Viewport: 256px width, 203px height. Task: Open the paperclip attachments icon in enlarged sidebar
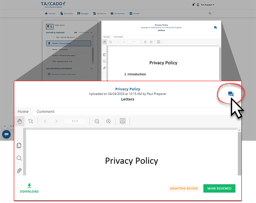click(x=19, y=171)
